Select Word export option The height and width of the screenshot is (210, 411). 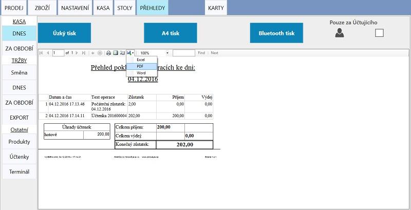(x=142, y=73)
